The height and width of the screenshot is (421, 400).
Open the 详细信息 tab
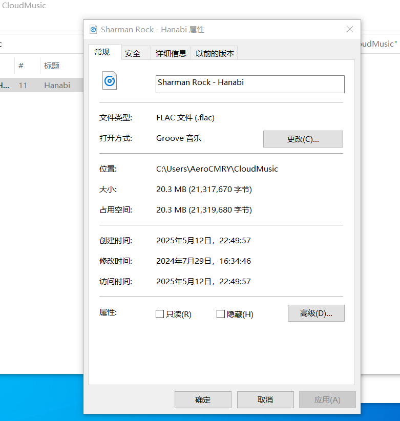click(x=171, y=53)
